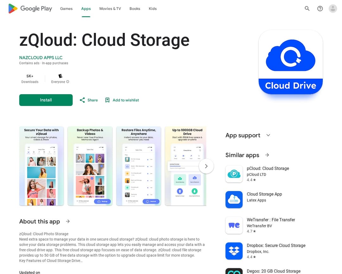Viewport: 342px width, 274px height.
Task: Click the Similar apps arrow
Action: tap(267, 155)
